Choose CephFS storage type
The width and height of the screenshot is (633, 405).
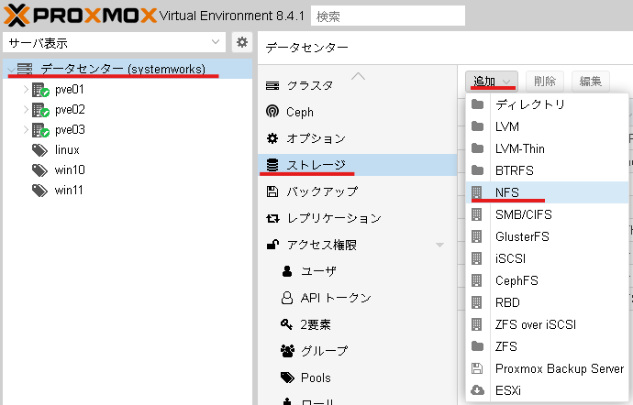(547, 280)
